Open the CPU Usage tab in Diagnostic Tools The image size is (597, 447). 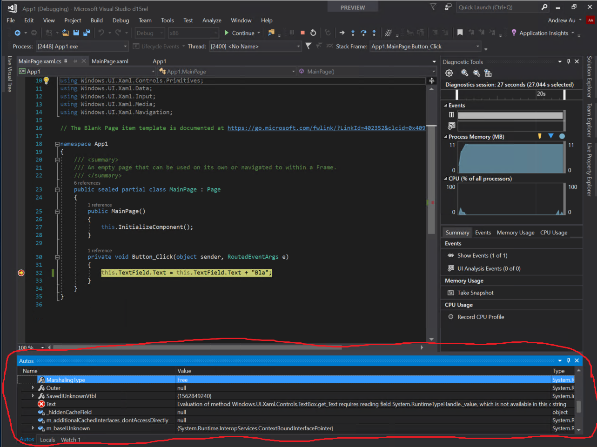pyautogui.click(x=554, y=233)
